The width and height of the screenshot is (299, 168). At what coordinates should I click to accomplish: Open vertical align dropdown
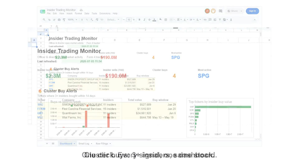tap(186, 20)
